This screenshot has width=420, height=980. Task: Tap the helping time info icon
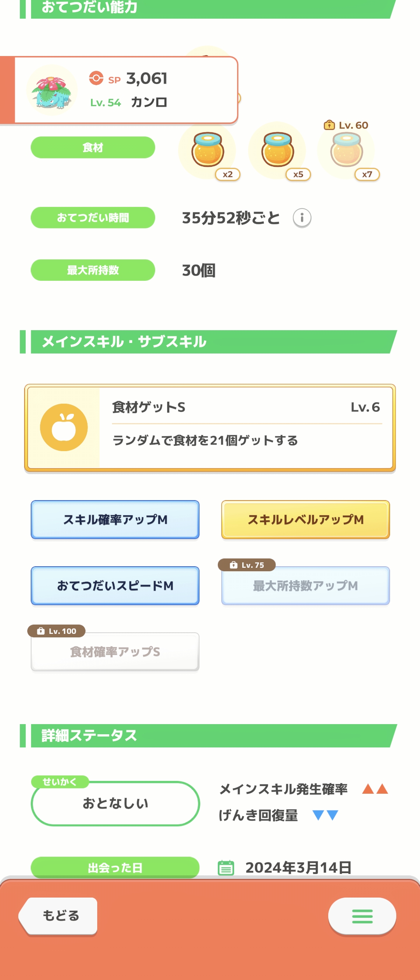pyautogui.click(x=302, y=218)
